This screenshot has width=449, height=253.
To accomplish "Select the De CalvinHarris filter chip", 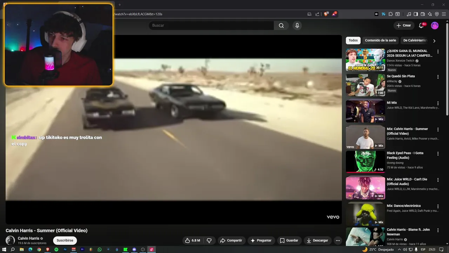I will coord(415,40).
